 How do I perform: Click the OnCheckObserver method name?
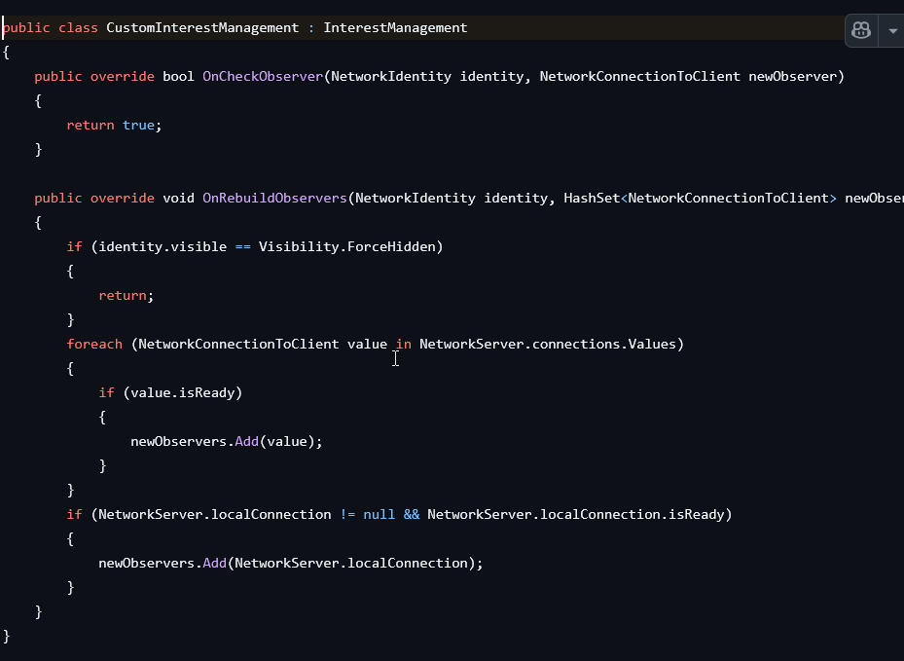tap(263, 76)
